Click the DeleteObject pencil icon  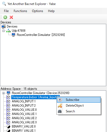pos(60,106)
